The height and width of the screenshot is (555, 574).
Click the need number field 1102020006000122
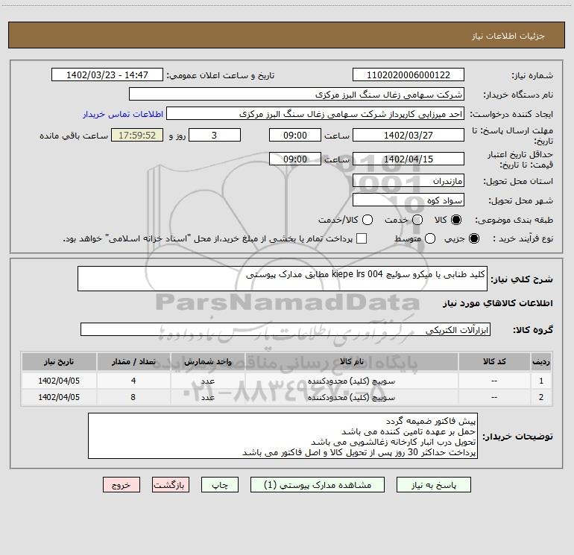409,74
